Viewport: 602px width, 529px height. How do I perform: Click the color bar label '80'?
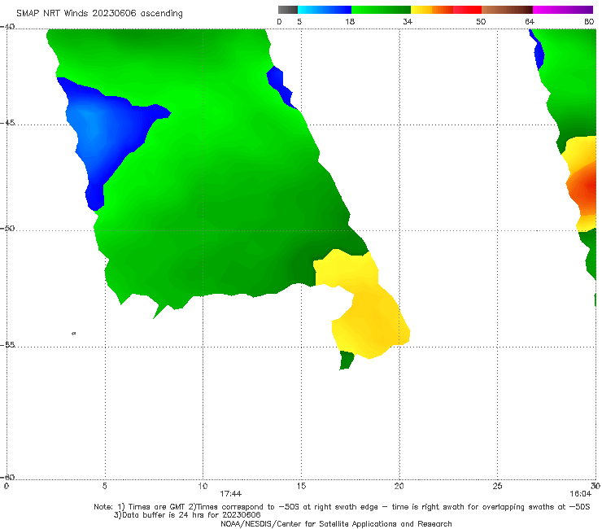click(589, 22)
